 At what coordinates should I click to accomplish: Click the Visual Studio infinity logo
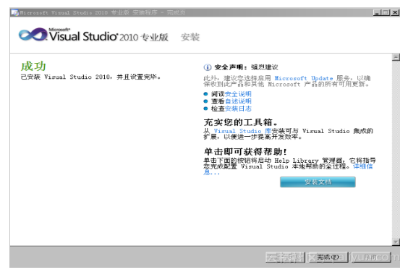[x=33, y=35]
